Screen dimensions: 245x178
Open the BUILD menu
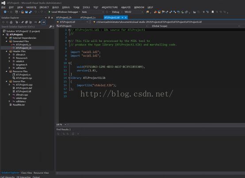[56, 7]
